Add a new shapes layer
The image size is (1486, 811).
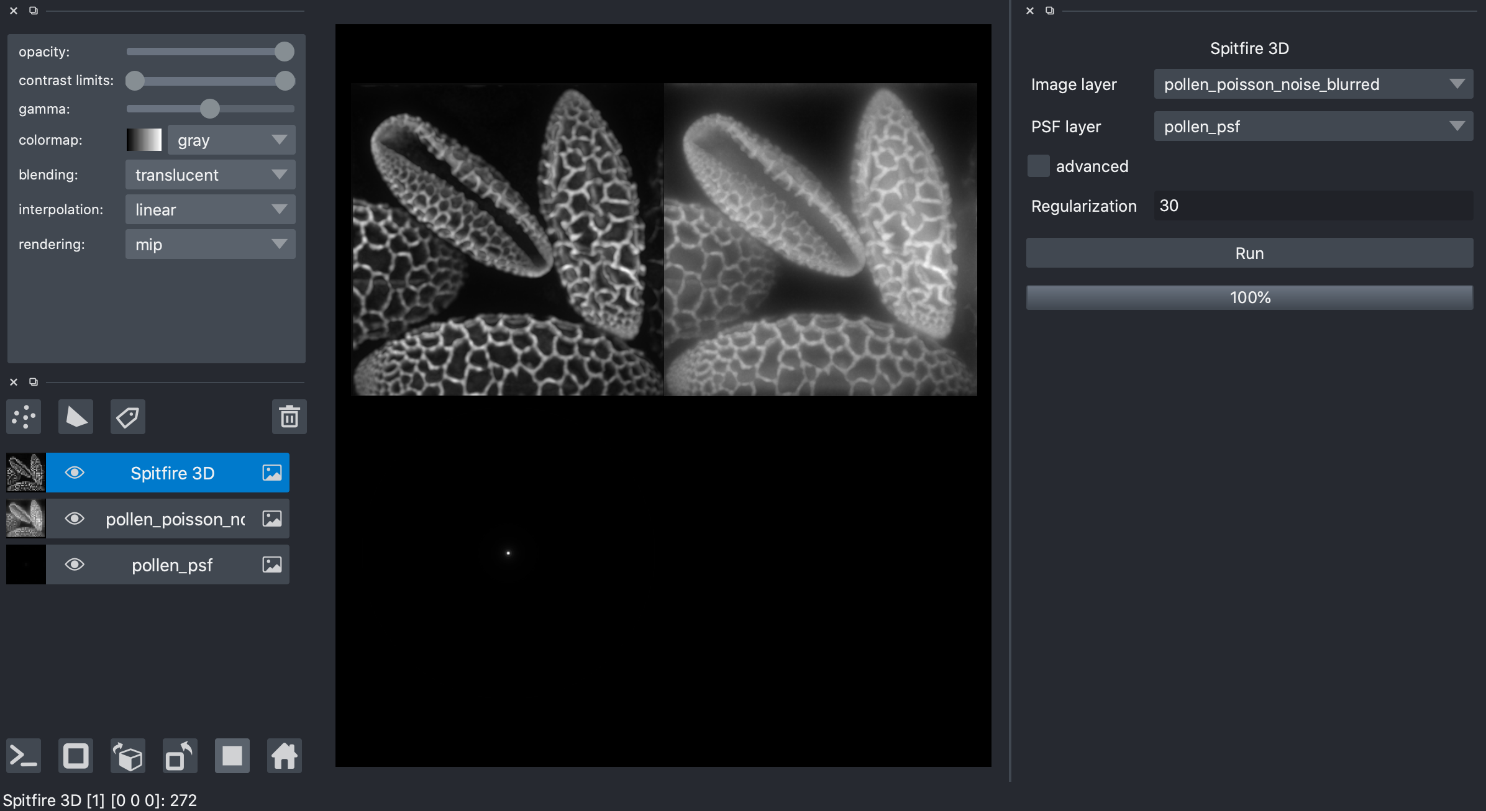(x=76, y=417)
